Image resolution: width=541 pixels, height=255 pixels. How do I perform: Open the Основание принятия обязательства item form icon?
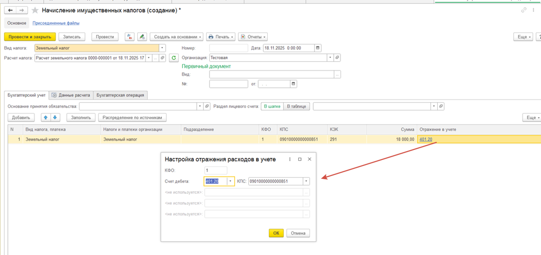pos(207,106)
